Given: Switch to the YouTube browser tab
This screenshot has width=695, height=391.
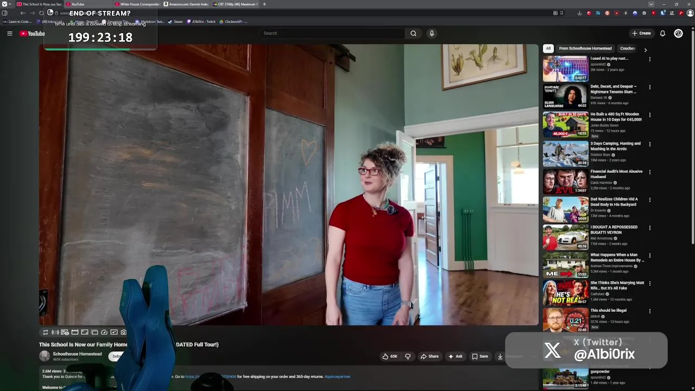Looking at the screenshot, I should 88,4.
